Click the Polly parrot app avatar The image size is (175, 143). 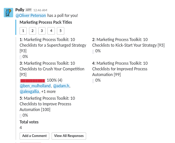(8, 12)
